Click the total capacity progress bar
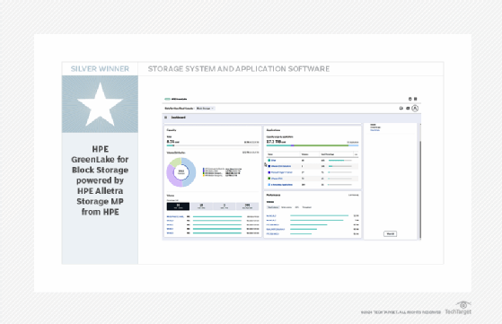The image size is (502, 324). [213, 145]
